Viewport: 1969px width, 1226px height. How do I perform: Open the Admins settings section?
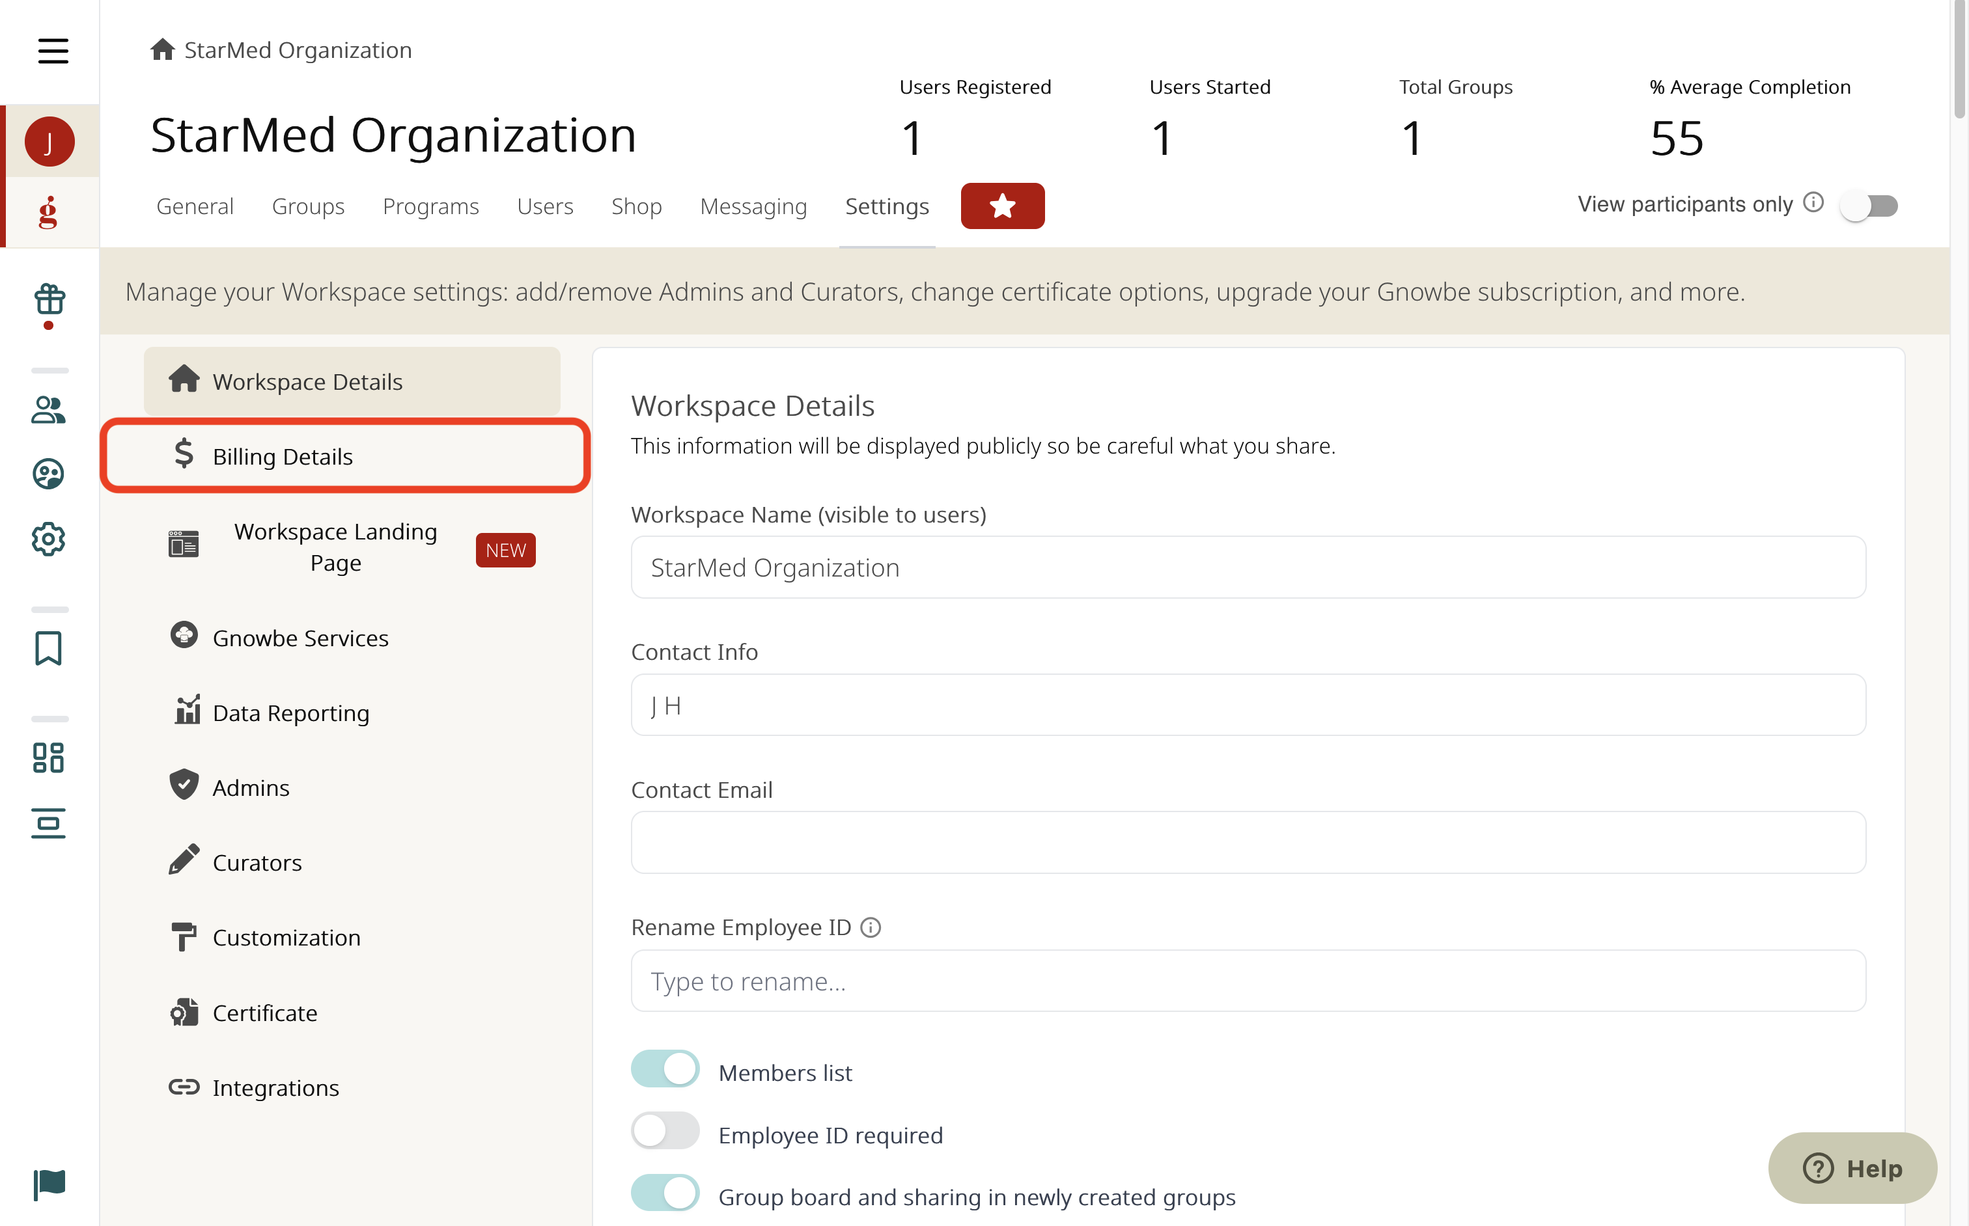(x=352, y=787)
